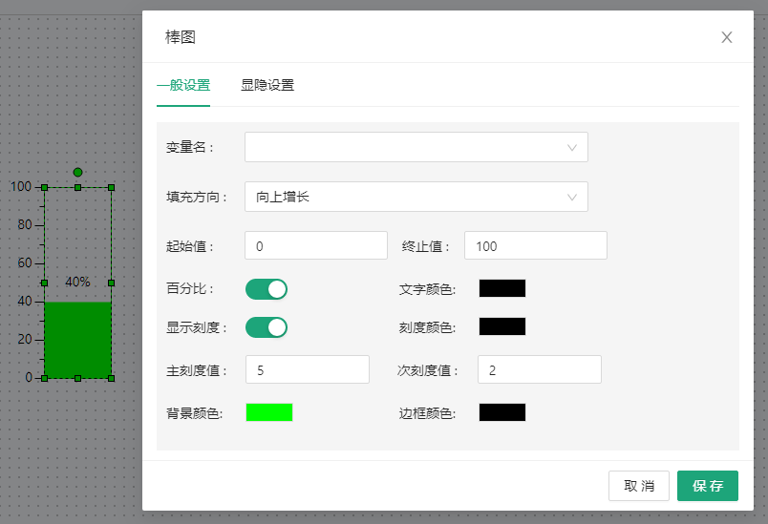
Task: Close the 棒图 dialog with X icon
Action: click(x=726, y=37)
